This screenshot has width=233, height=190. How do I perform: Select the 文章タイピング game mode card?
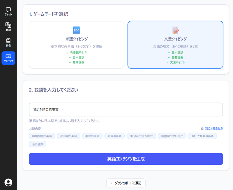(175, 45)
